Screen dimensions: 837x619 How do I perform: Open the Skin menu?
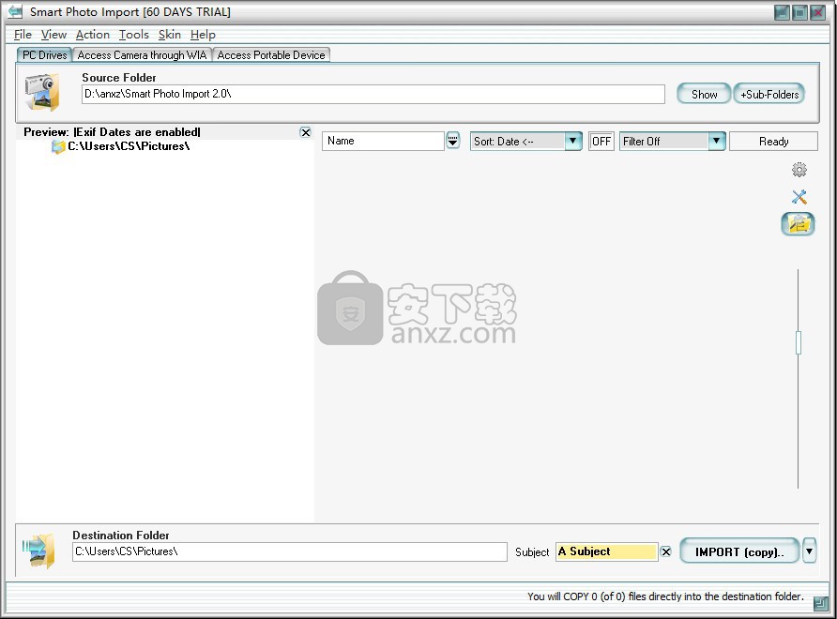click(170, 35)
